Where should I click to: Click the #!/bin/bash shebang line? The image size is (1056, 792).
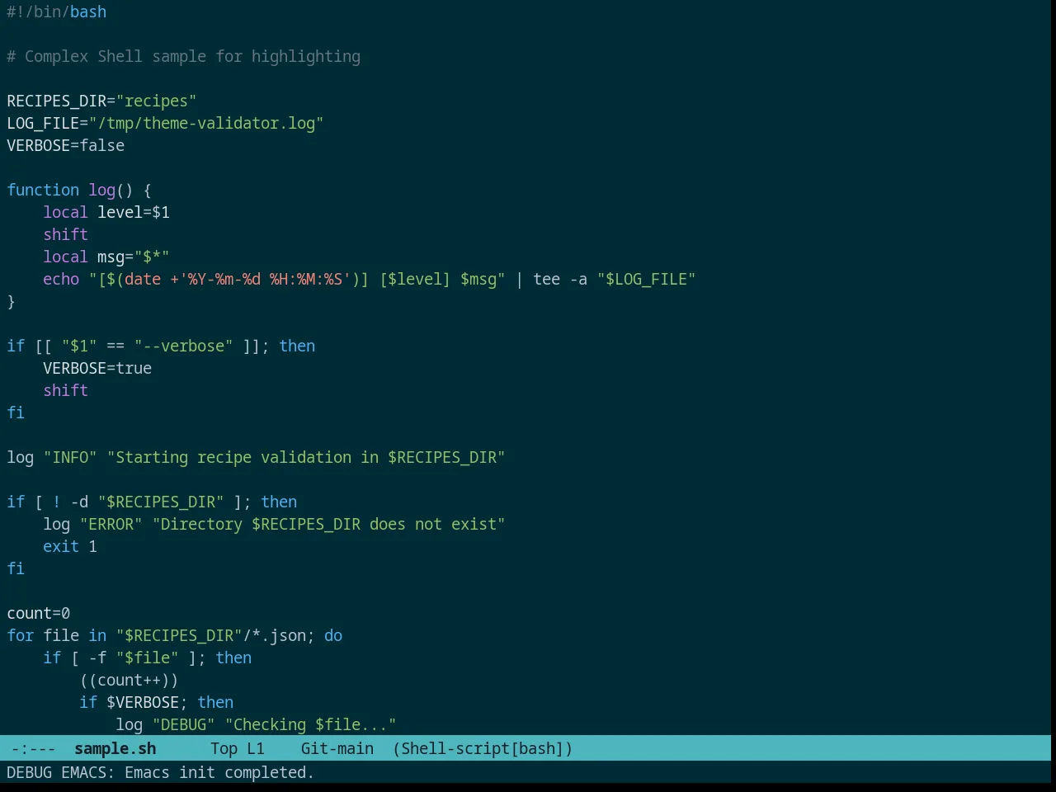[57, 12]
